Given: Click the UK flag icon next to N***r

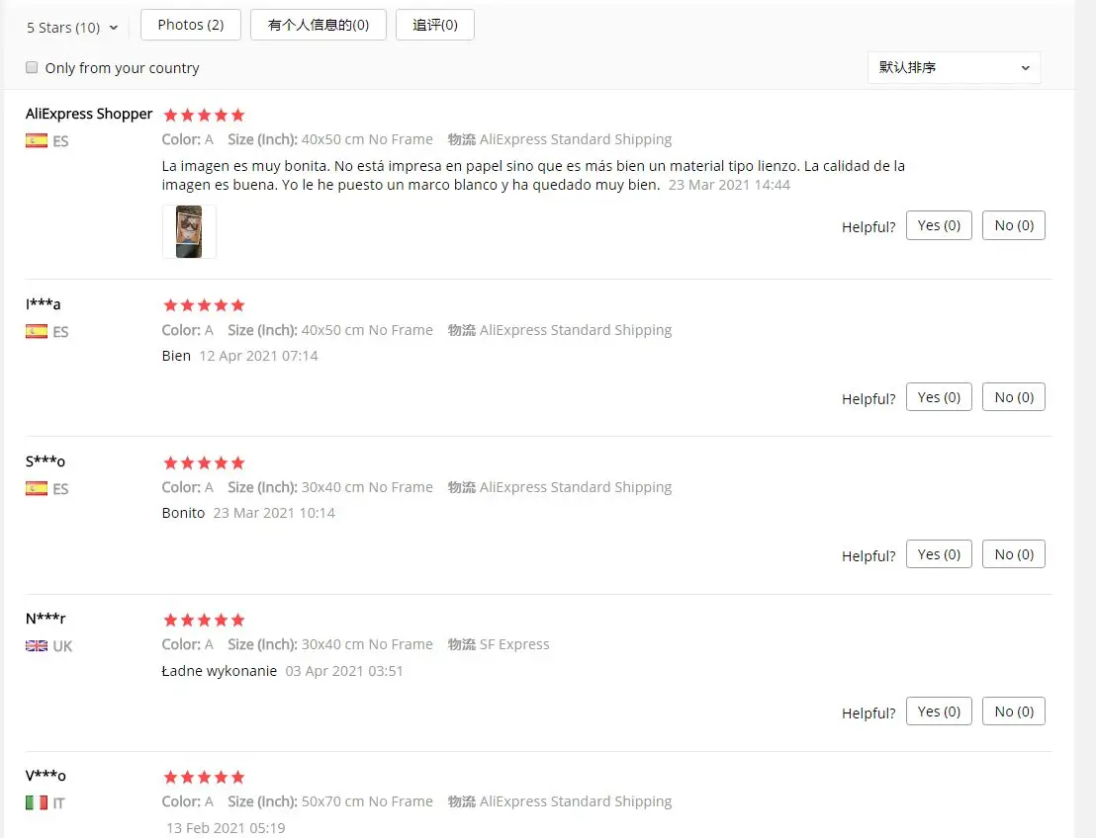Looking at the screenshot, I should tap(37, 646).
